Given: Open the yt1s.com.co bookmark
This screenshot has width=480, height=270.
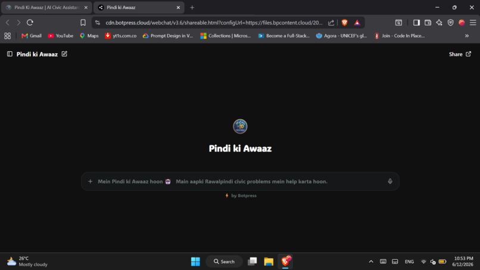Looking at the screenshot, I should (x=121, y=36).
